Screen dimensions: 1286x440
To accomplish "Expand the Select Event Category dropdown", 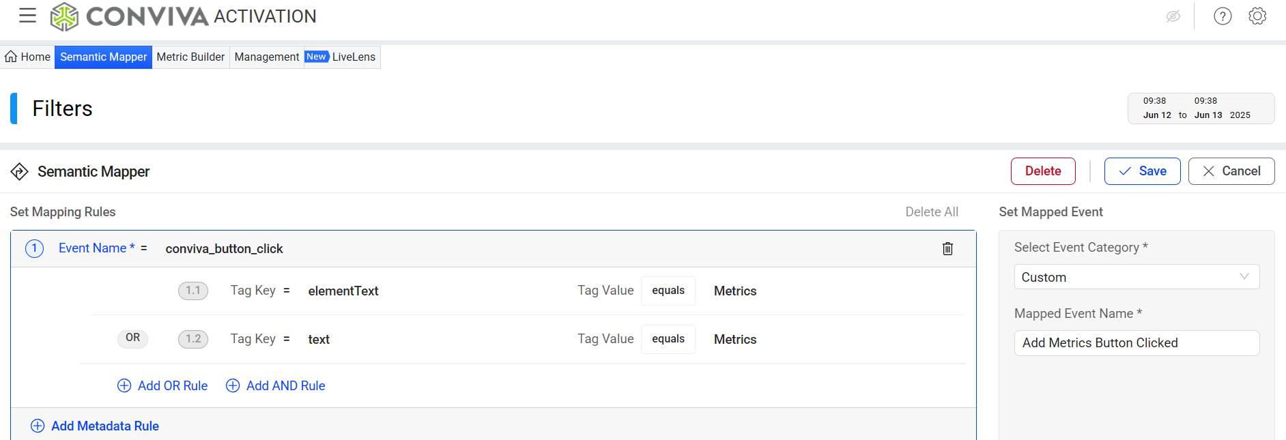I will (1136, 277).
